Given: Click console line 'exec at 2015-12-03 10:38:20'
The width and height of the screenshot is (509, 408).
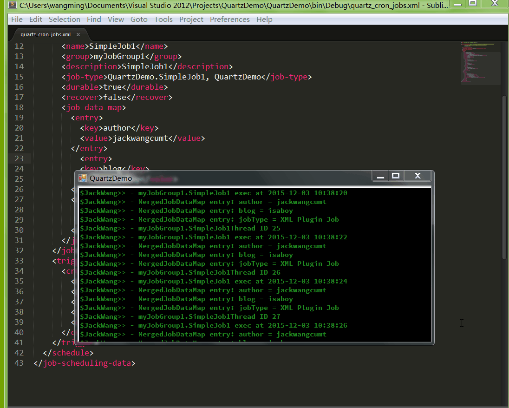Looking at the screenshot, I should coord(214,193).
